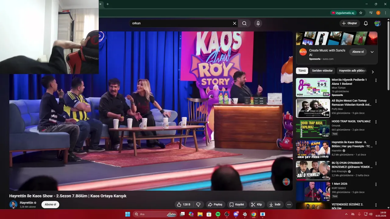
Task: Save the video with Kaydet
Action: coord(237,204)
